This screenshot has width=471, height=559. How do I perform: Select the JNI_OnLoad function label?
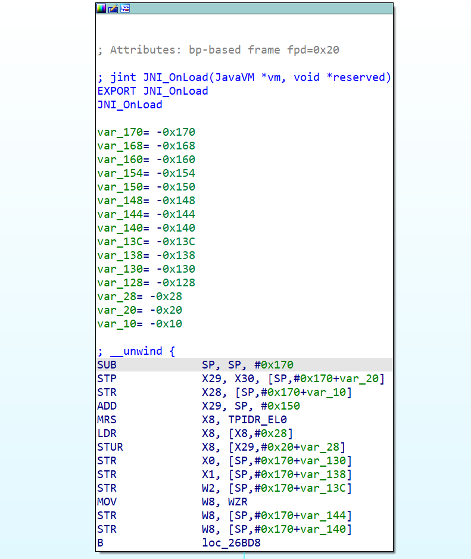pos(129,105)
